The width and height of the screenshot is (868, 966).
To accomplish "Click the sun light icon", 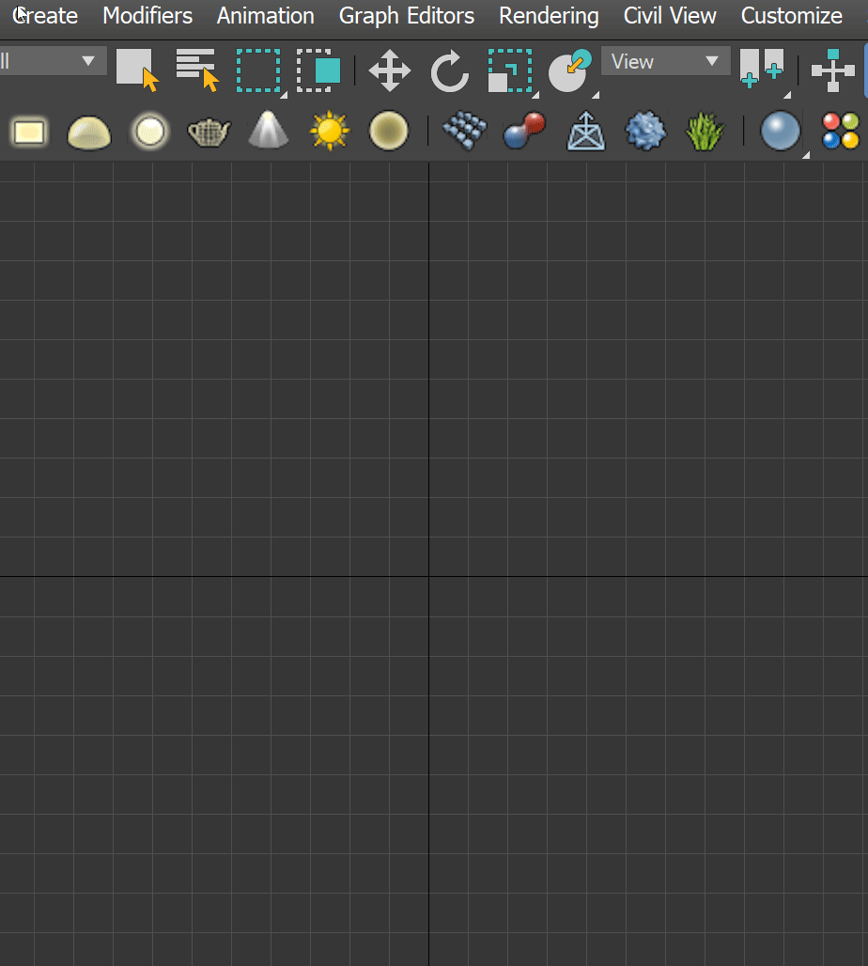I will (330, 132).
